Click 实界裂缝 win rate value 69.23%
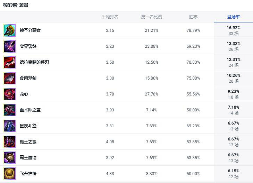 click(193, 46)
